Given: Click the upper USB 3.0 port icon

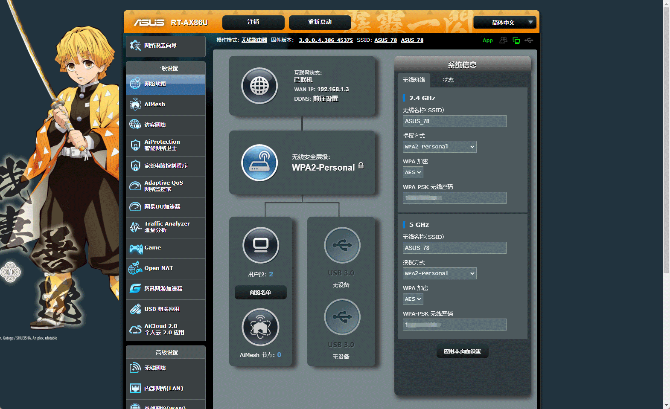Looking at the screenshot, I should click(x=342, y=245).
